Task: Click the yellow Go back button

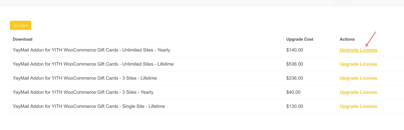Action: point(20,25)
